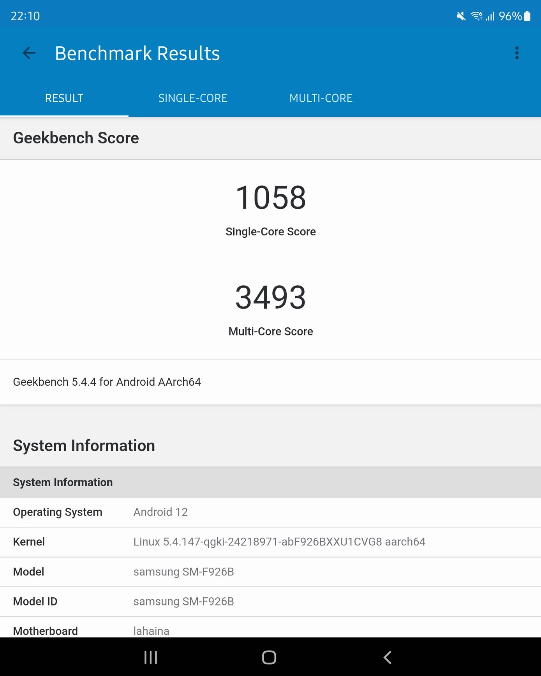Open the three-dot overflow menu
The height and width of the screenshot is (676, 541).
coord(517,53)
